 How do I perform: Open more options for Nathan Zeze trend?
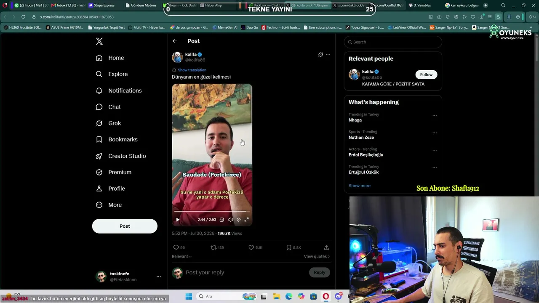pos(435,133)
